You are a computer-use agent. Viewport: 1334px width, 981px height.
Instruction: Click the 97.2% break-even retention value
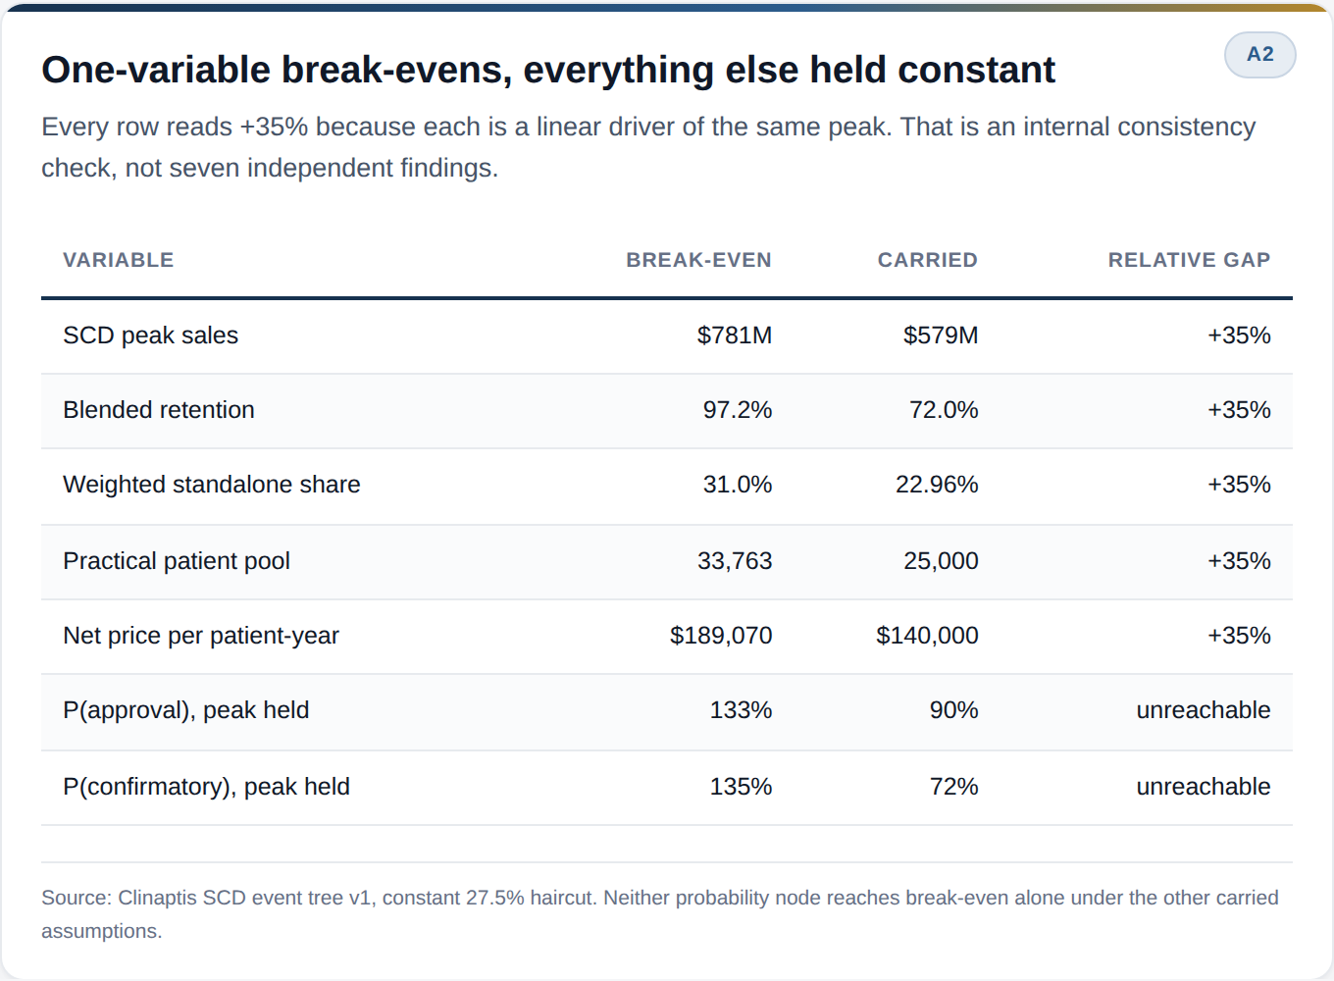pyautogui.click(x=738, y=410)
